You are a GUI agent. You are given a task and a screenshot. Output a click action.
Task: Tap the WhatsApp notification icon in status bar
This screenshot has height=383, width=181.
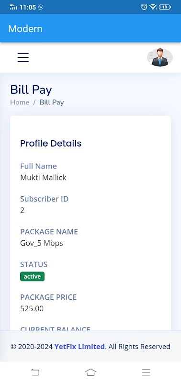coord(41,7)
